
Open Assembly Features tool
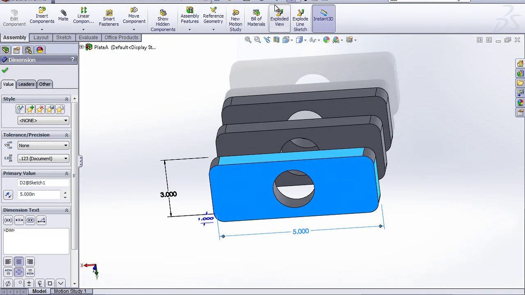click(x=189, y=16)
